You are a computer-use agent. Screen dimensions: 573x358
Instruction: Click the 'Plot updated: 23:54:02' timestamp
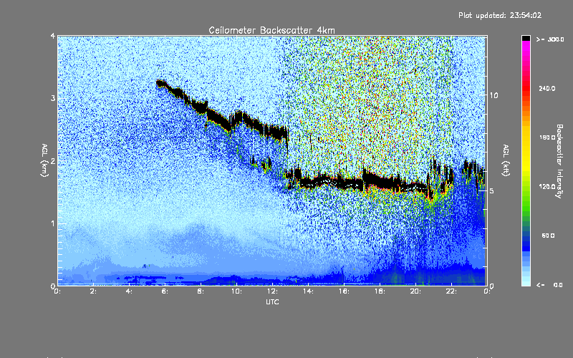coord(500,15)
